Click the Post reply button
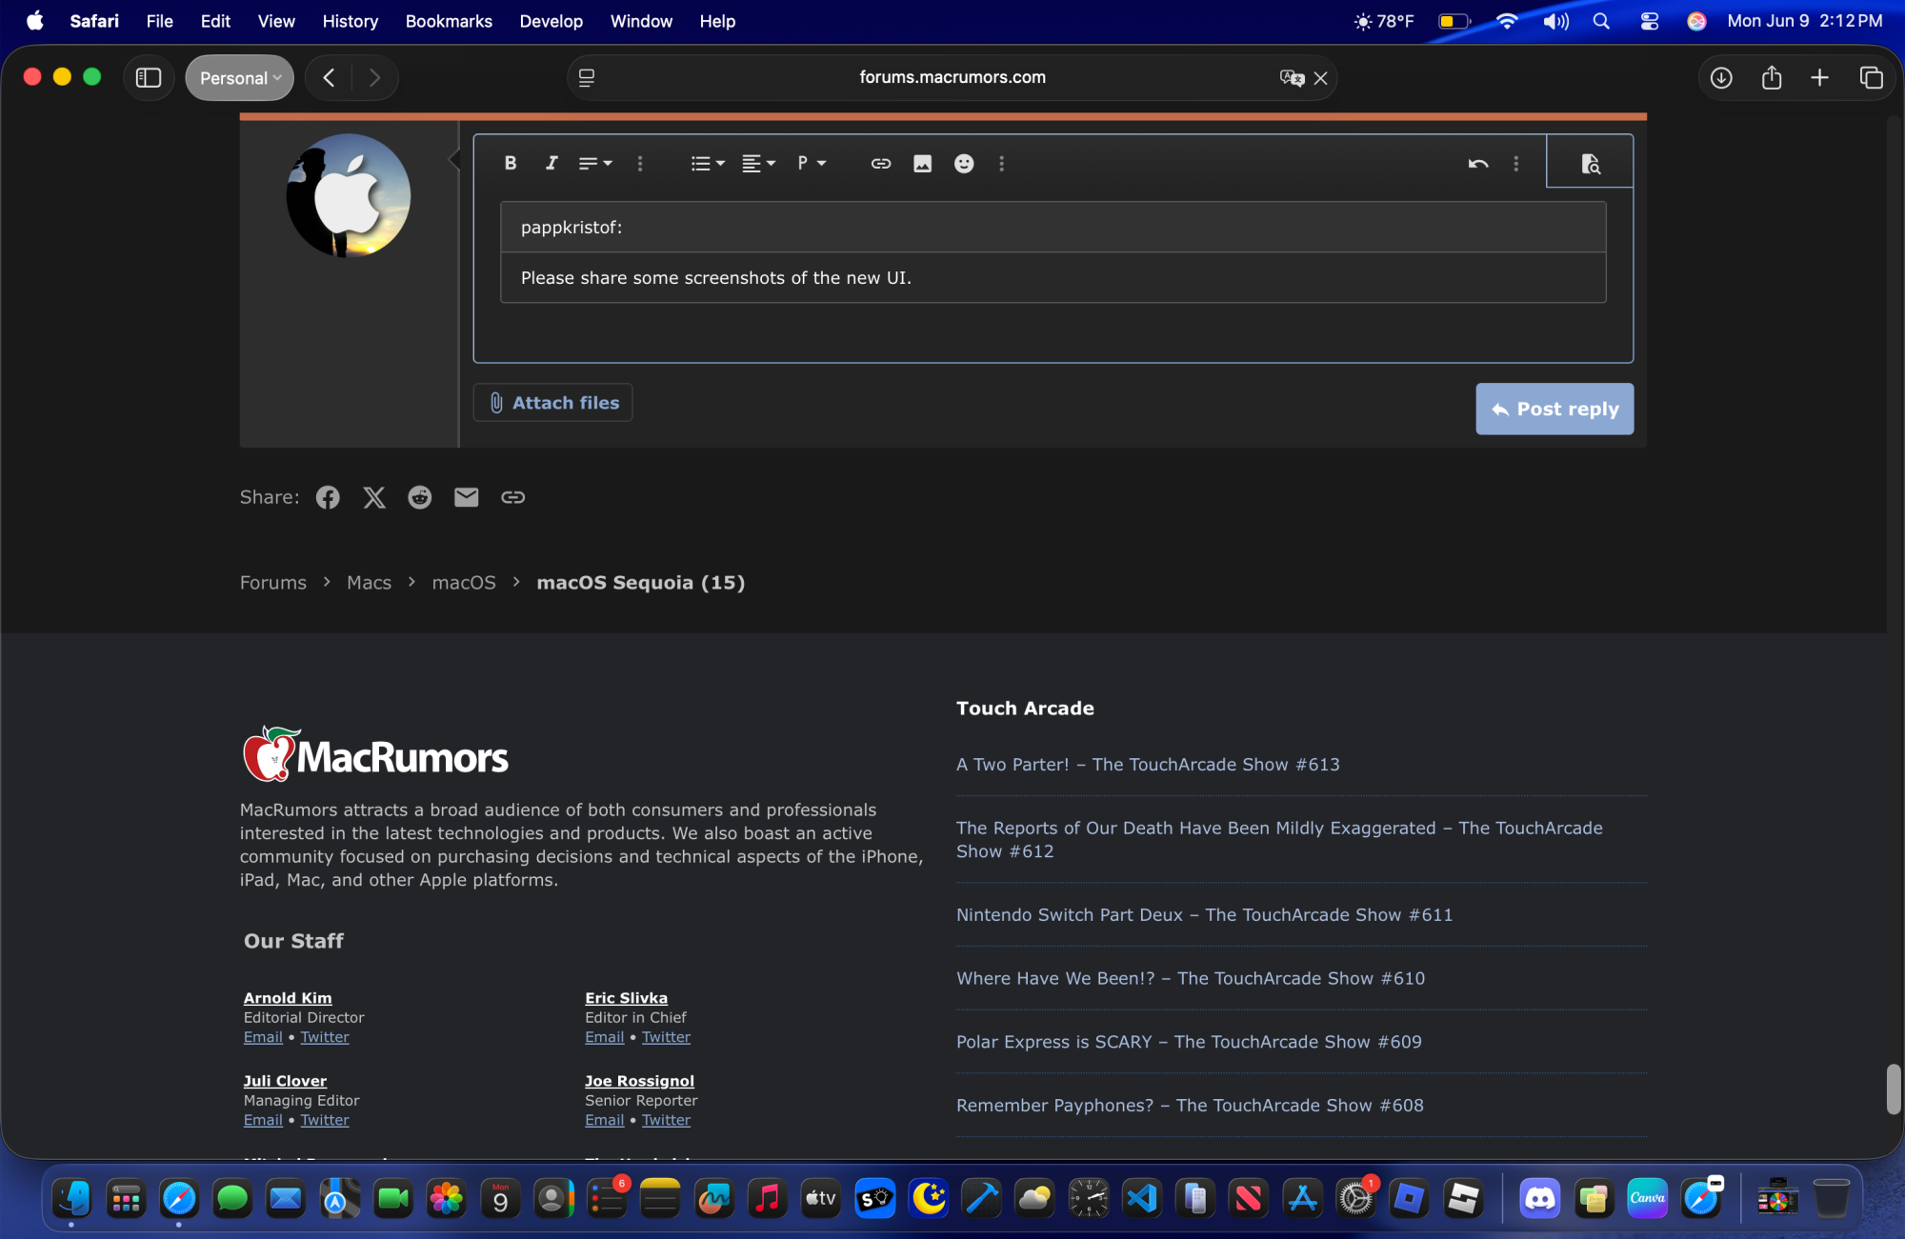The height and width of the screenshot is (1239, 1905). [1554, 409]
